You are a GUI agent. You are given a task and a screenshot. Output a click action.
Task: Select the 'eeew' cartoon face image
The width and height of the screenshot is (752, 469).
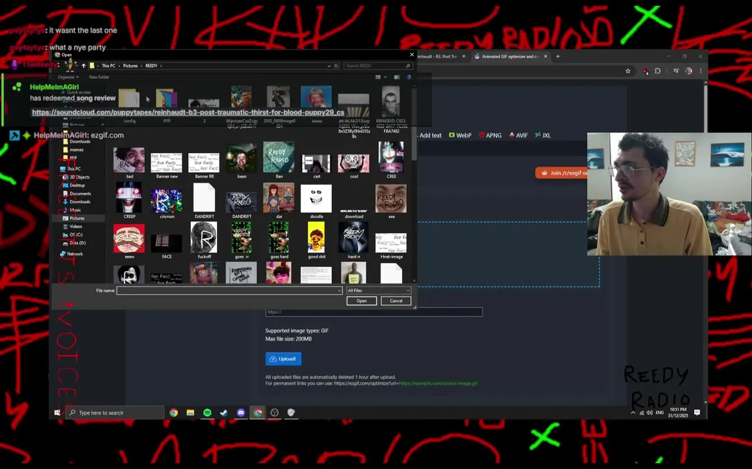pos(129,241)
